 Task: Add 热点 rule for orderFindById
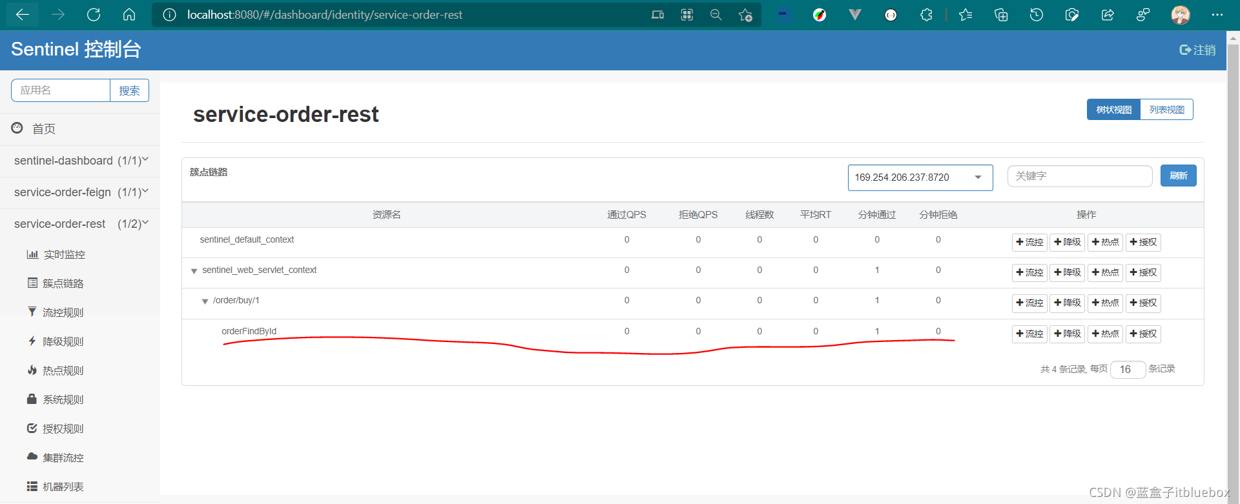pyautogui.click(x=1105, y=334)
